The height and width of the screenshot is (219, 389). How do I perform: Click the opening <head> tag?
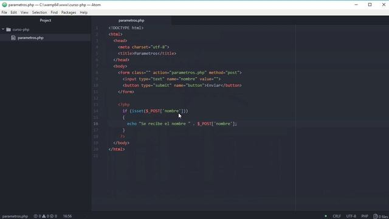(x=120, y=41)
